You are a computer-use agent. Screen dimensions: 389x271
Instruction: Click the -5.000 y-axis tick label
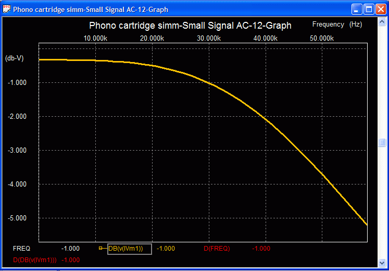click(17, 218)
